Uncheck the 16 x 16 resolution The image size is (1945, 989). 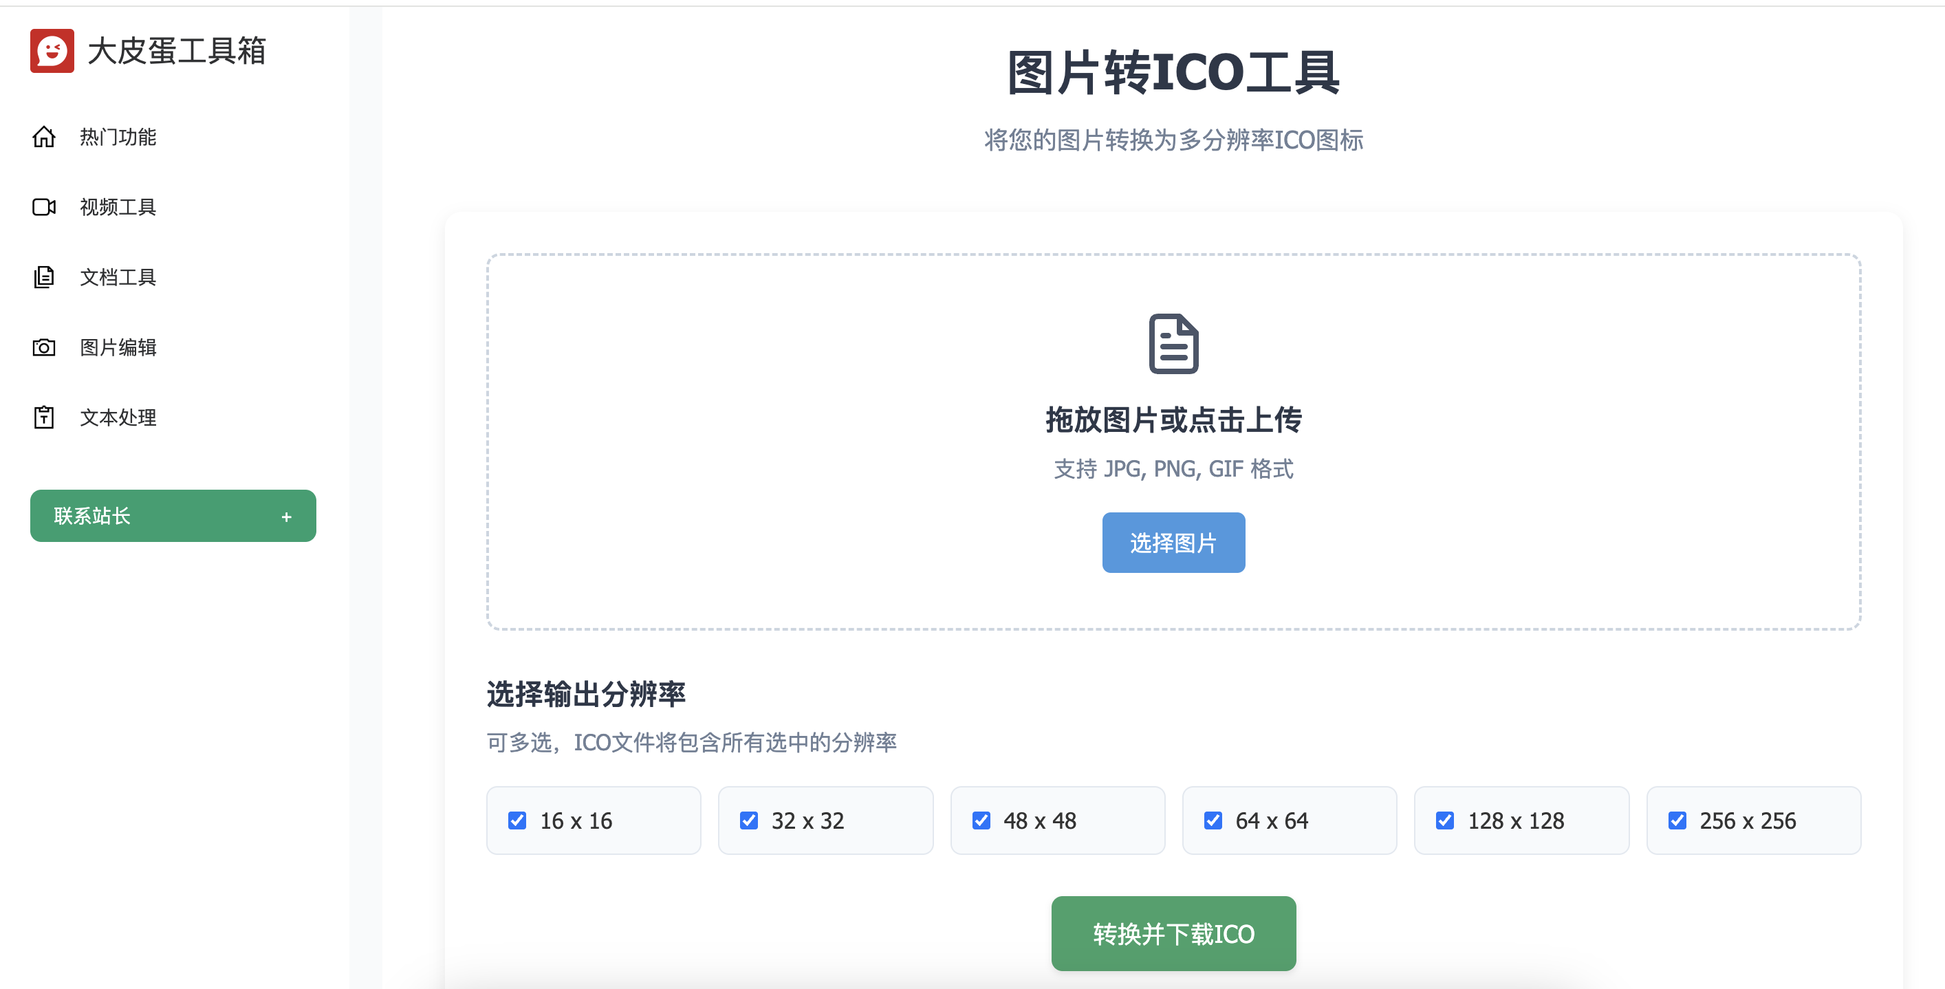pyautogui.click(x=517, y=820)
